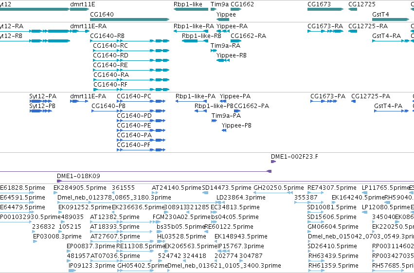This screenshot has height=273, width=414.
Task: Select transcript GstT4-RA
Action: (x=386, y=36)
